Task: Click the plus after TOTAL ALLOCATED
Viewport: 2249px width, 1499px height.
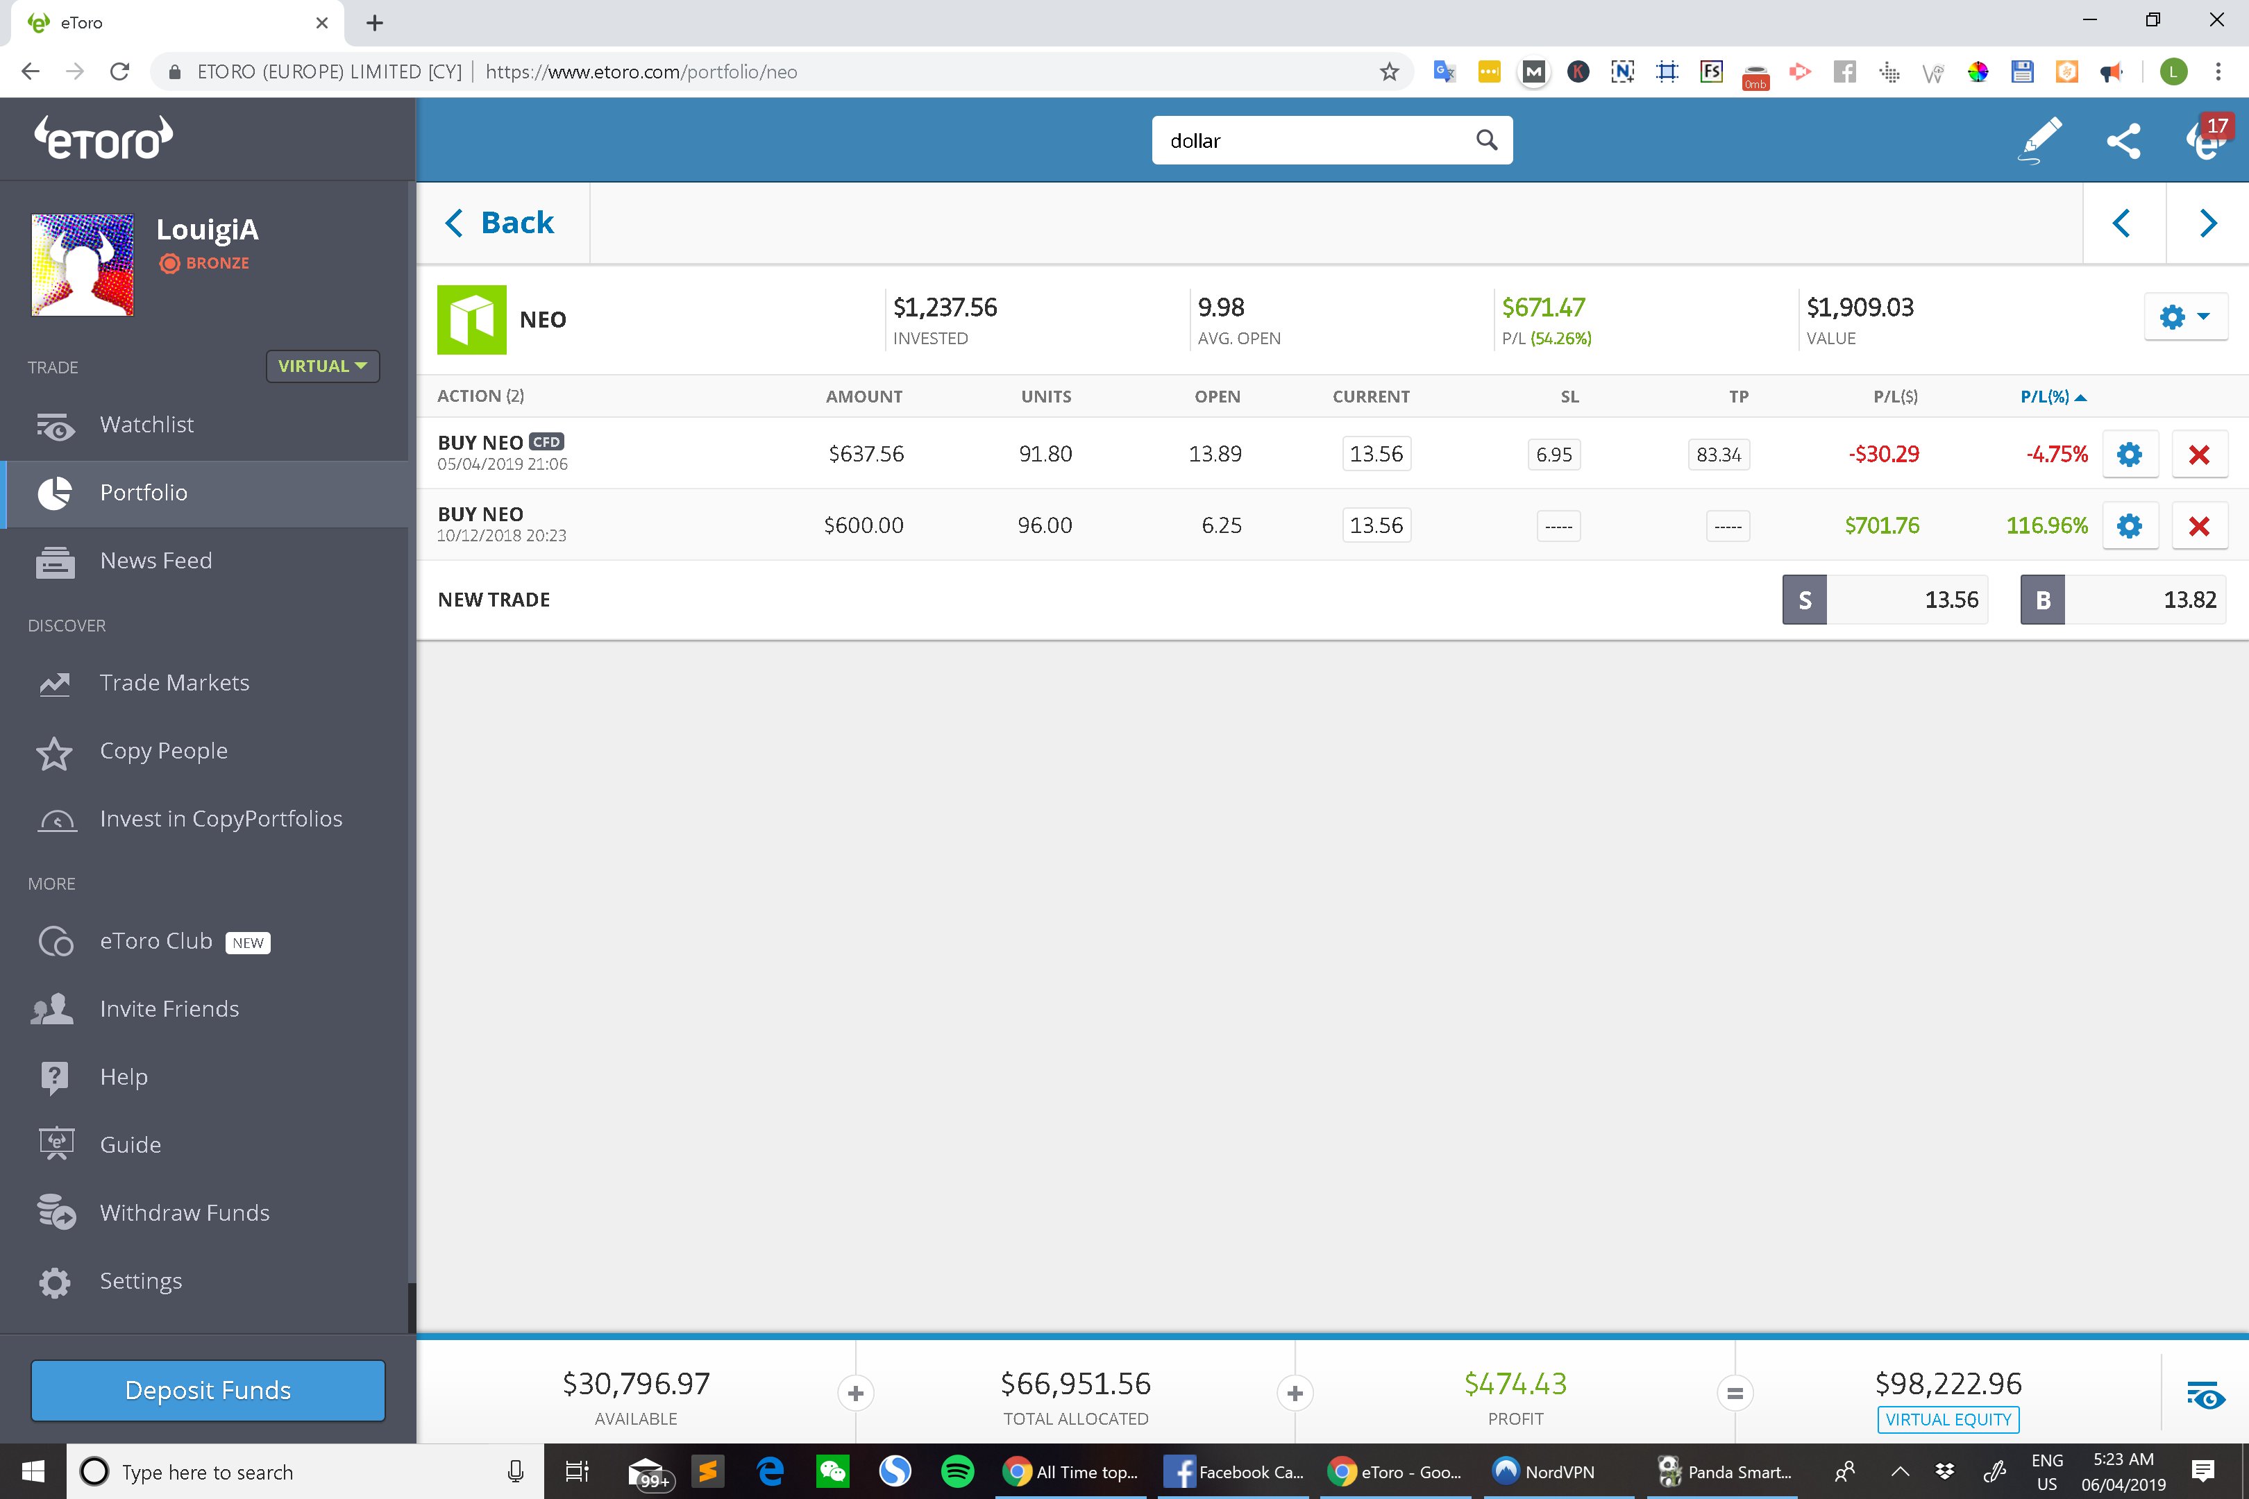Action: point(1295,1394)
